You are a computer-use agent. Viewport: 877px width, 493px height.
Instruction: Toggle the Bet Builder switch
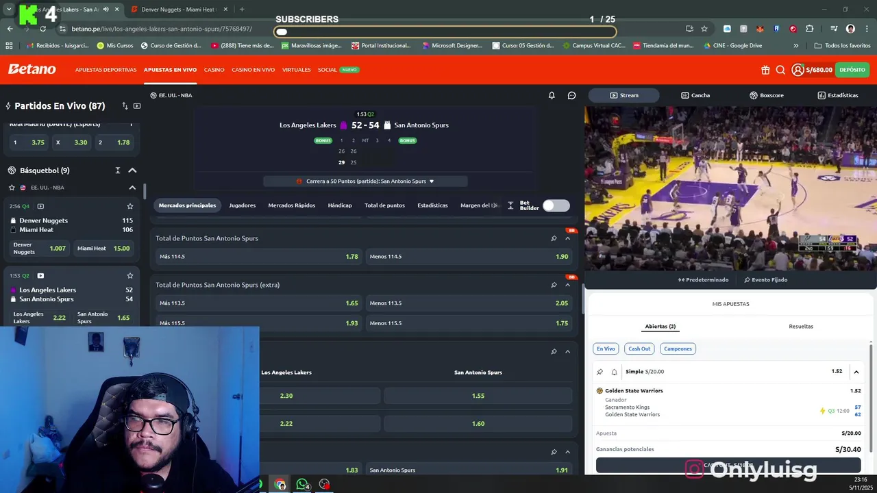[556, 205]
